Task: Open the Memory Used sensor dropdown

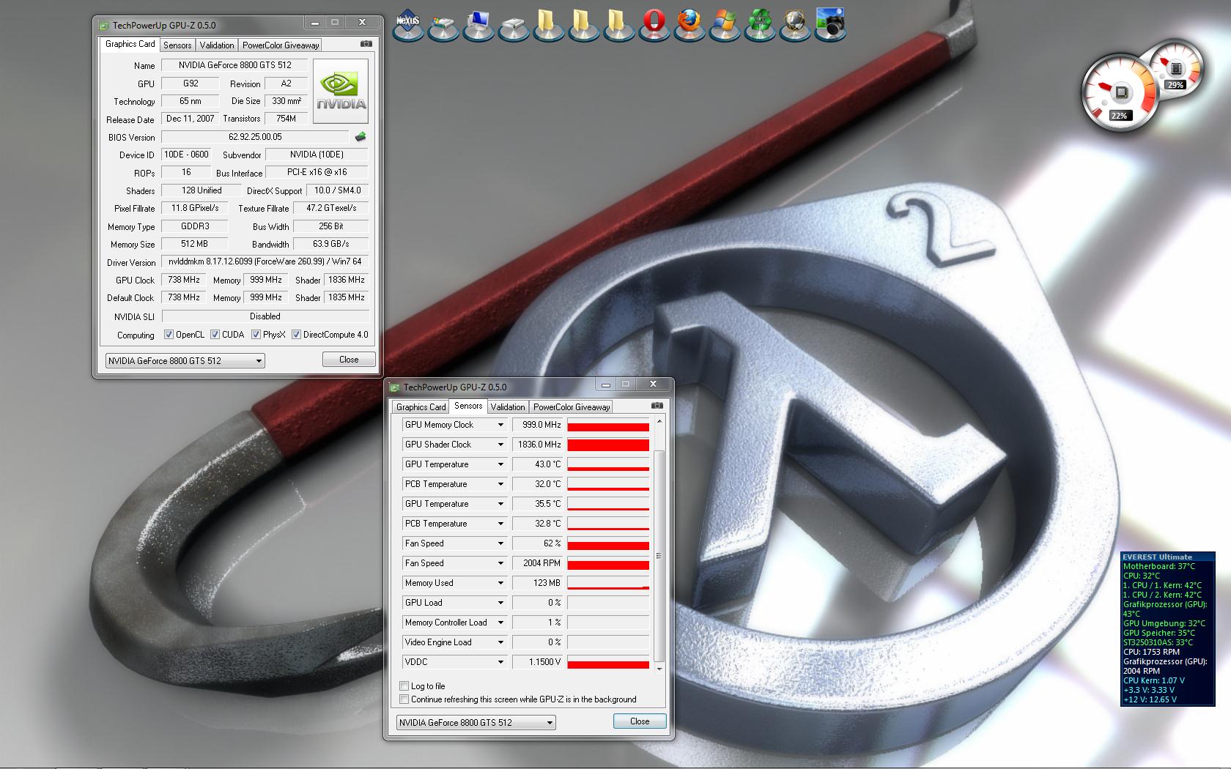Action: 500,583
